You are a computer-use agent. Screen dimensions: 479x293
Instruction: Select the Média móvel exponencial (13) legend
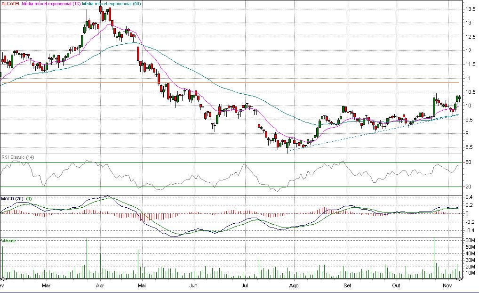(x=51, y=4)
